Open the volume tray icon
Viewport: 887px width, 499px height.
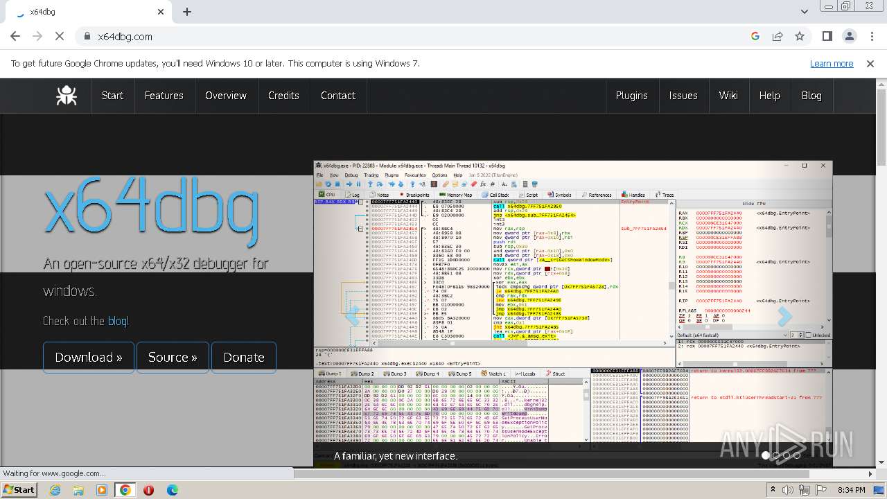pyautogui.click(x=789, y=490)
